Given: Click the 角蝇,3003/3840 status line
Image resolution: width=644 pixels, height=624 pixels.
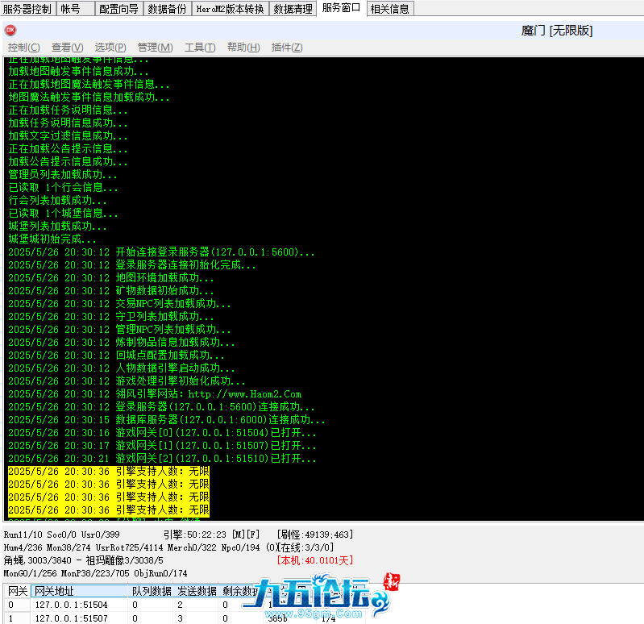Looking at the screenshot, I should pyautogui.click(x=83, y=560).
